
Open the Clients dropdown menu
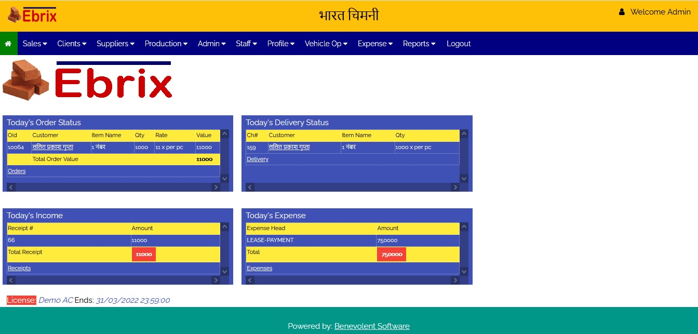tap(72, 44)
